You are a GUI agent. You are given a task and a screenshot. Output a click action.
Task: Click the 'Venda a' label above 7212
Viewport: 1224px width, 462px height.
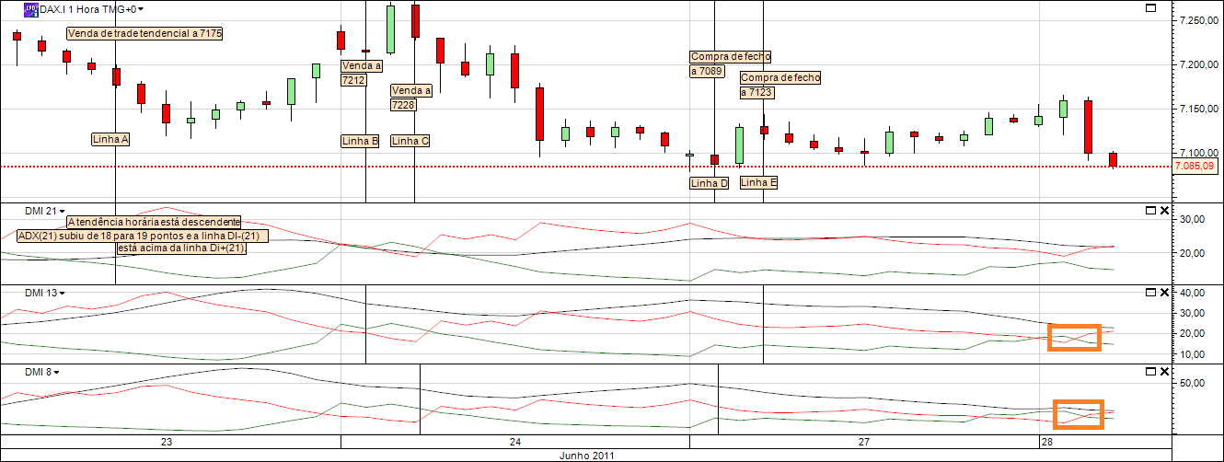361,66
